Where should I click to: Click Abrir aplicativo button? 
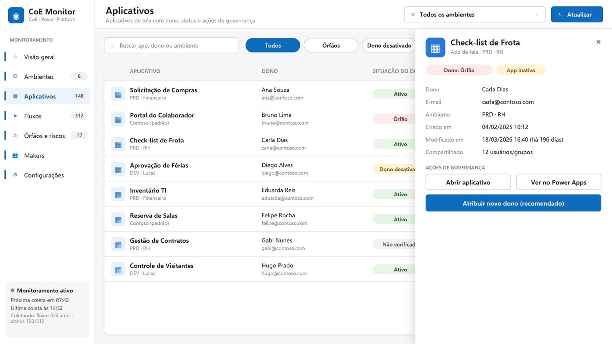(x=468, y=182)
